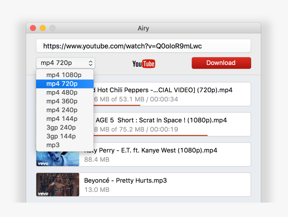Select the Katy Perry E.T. file title

coord(151,150)
